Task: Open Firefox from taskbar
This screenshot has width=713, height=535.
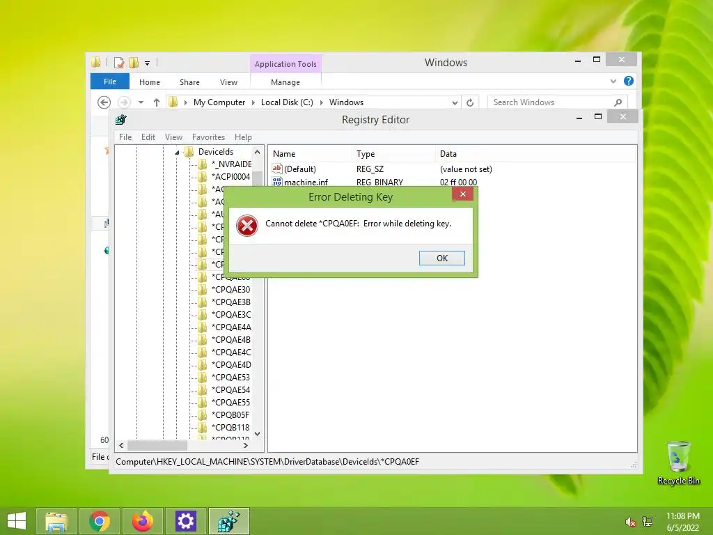Action: (x=143, y=521)
